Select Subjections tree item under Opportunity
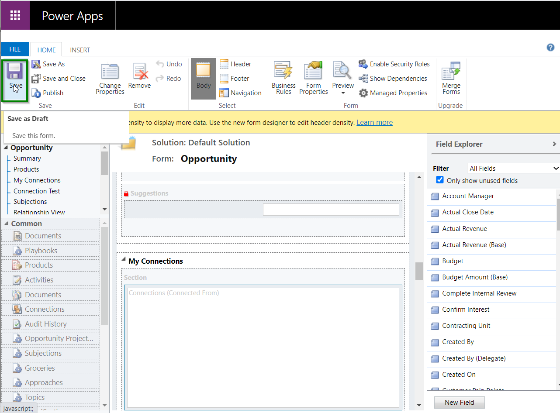Image resolution: width=560 pixels, height=413 pixels. tap(30, 202)
